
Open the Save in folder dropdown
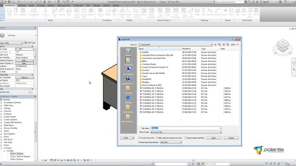pos(211,45)
